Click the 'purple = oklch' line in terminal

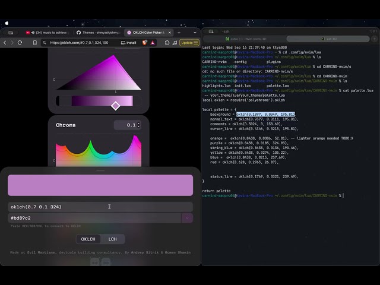[249, 143]
